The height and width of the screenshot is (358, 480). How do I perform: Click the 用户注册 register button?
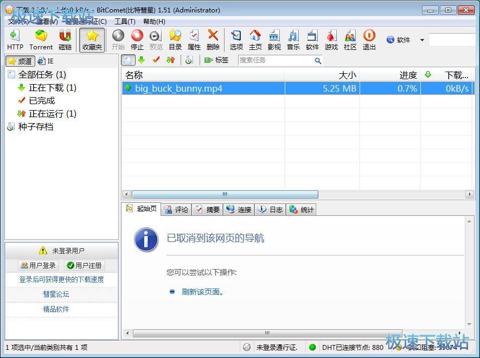[85, 265]
